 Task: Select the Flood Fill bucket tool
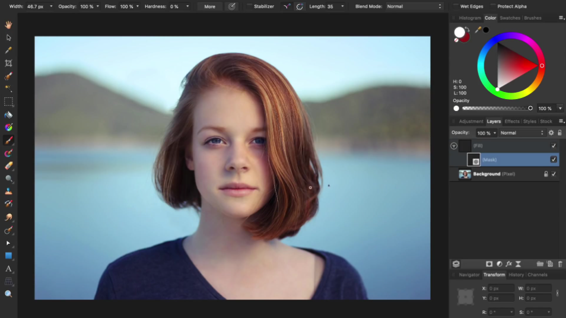pos(8,115)
